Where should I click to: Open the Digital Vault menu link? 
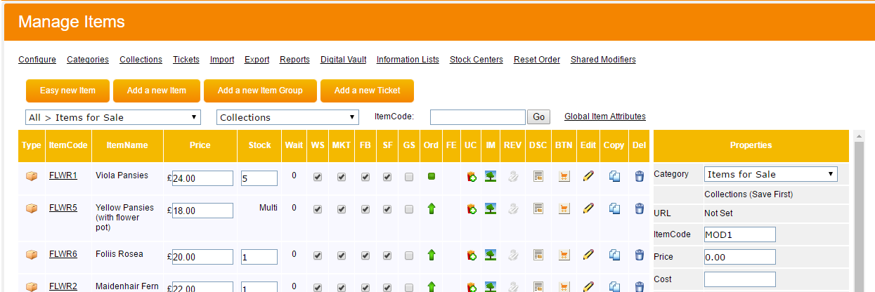[x=343, y=60]
